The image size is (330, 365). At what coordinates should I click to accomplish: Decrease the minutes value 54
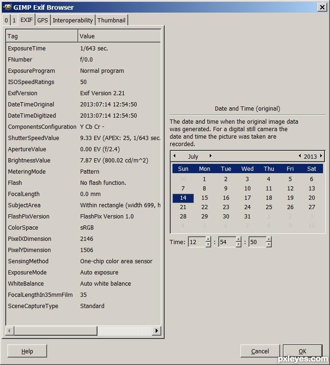[x=239, y=244]
